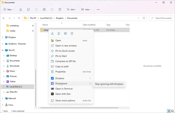This screenshot has width=175, height=113.
Task: Go forward with the forward arrow
Action: [x=9, y=18]
